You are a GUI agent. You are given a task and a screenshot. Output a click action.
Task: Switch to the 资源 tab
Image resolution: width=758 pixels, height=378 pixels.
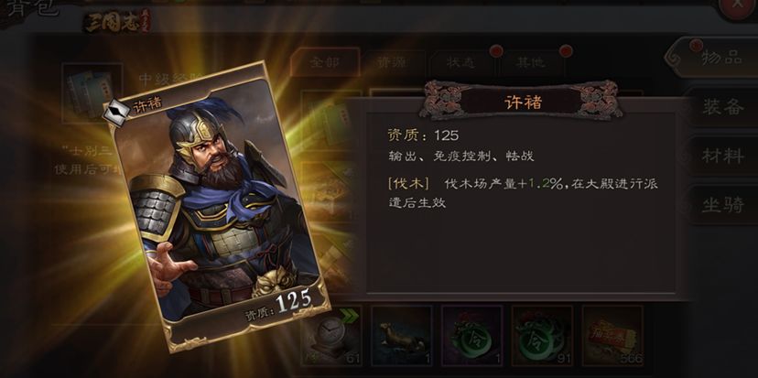click(x=393, y=62)
